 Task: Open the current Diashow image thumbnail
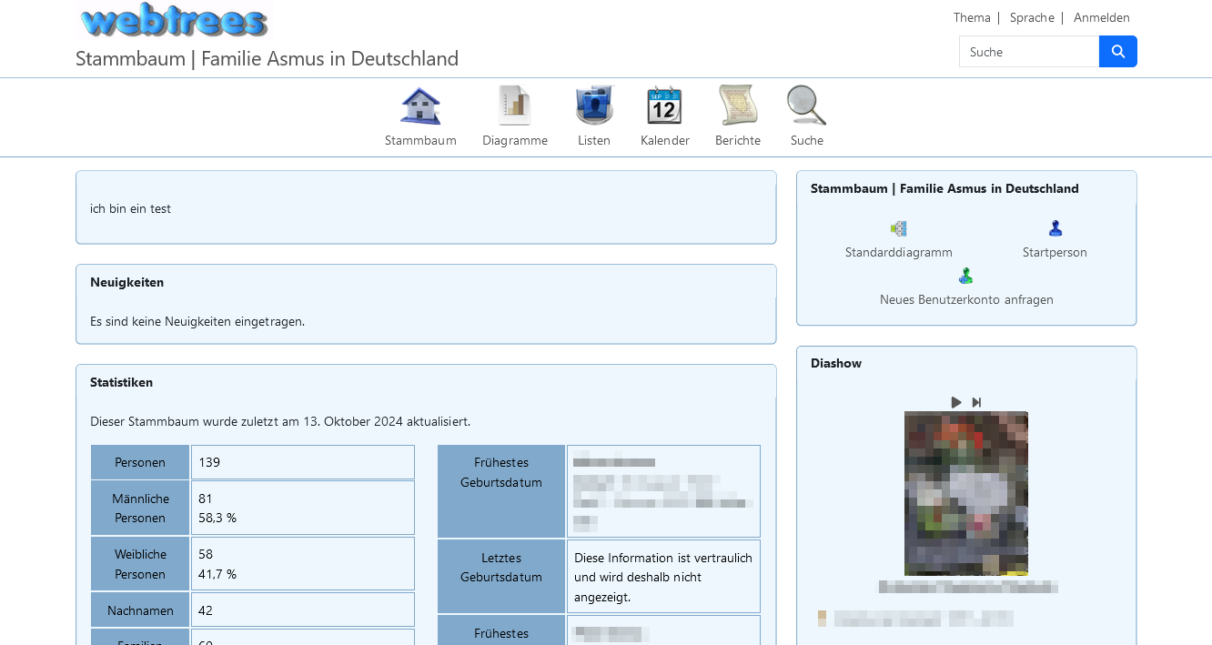(965, 493)
